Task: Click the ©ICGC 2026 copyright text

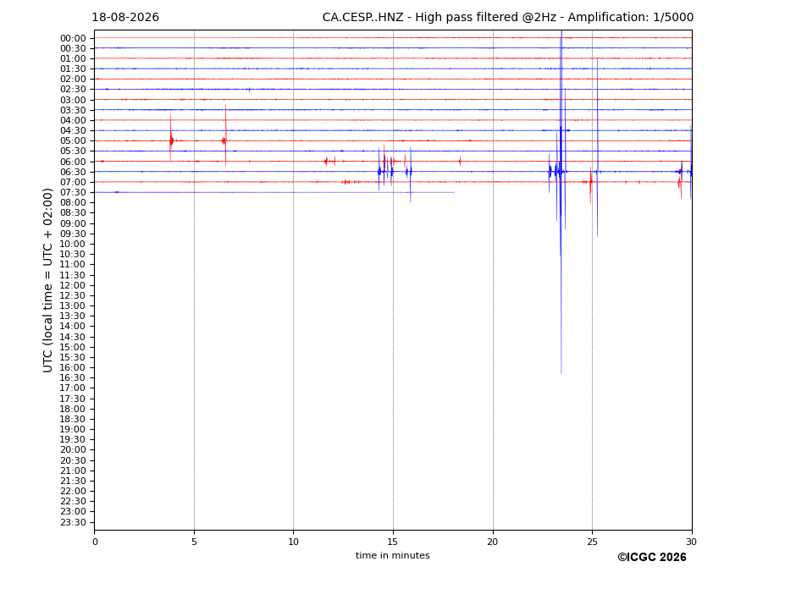Action: 652,558
